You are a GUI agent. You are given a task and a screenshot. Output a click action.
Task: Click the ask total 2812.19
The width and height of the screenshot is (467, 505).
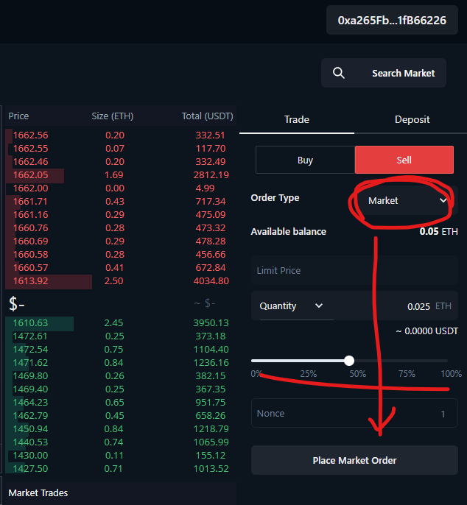[x=211, y=174]
